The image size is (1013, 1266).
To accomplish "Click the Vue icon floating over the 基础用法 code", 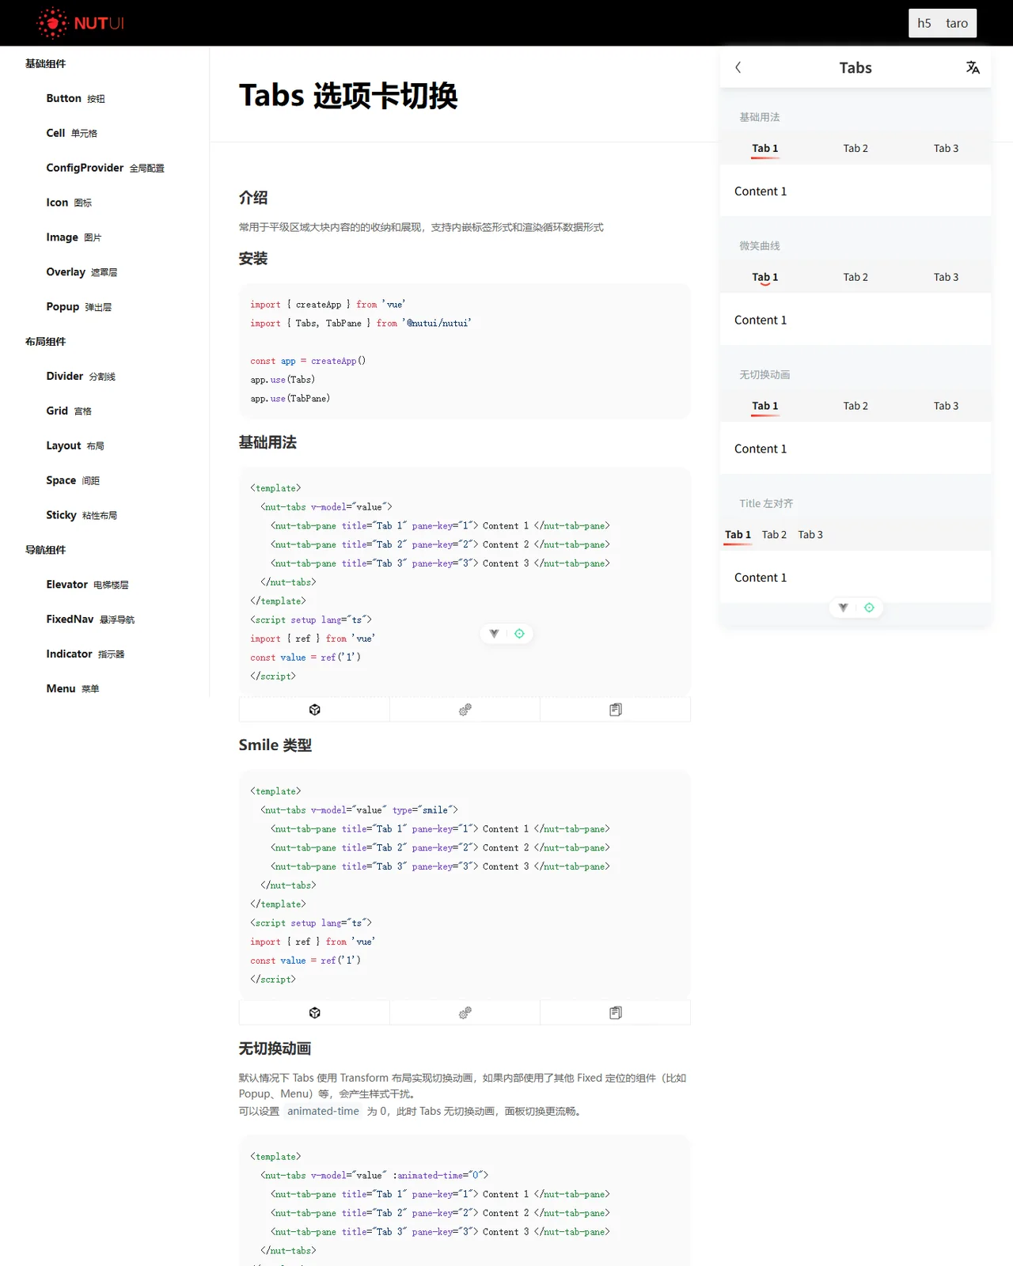I will point(494,634).
